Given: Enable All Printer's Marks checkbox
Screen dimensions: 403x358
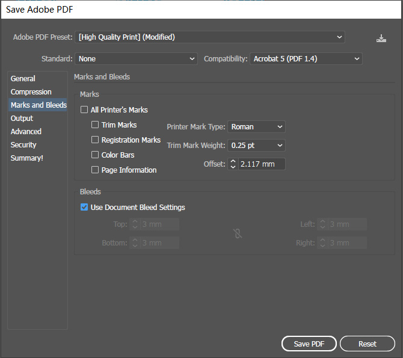Looking at the screenshot, I should point(84,110).
